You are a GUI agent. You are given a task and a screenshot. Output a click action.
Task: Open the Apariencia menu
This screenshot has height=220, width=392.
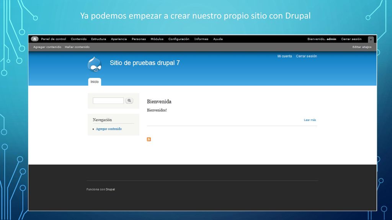pyautogui.click(x=119, y=39)
